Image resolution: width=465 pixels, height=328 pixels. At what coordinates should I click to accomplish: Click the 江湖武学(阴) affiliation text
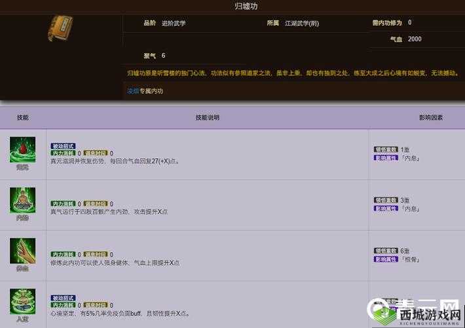click(301, 23)
